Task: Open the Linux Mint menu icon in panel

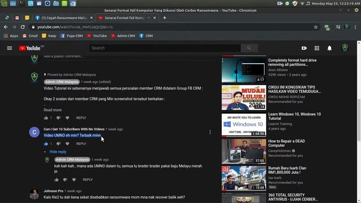Action: click(4, 3)
